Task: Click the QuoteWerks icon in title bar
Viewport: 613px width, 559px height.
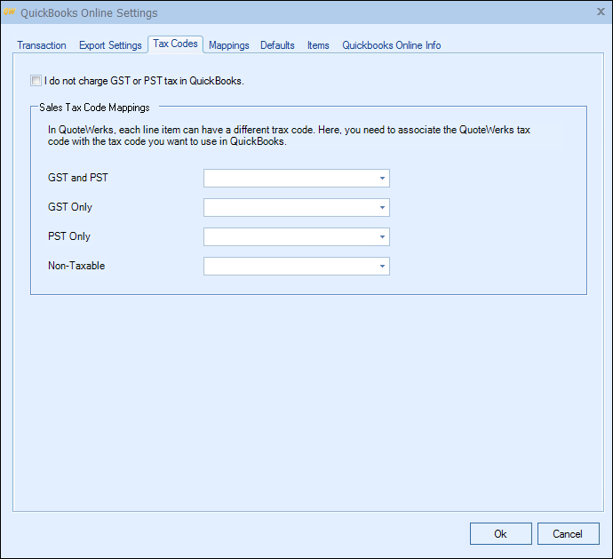Action: (x=10, y=12)
